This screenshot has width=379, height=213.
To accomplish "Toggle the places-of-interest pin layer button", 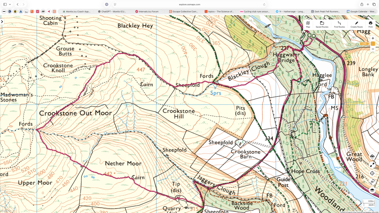I will (x=372, y=156).
